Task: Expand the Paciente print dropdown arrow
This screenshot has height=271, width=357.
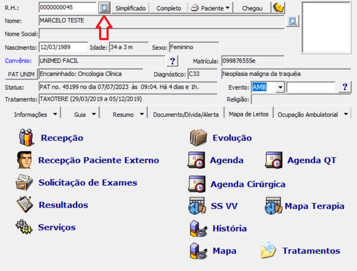Action: point(228,8)
